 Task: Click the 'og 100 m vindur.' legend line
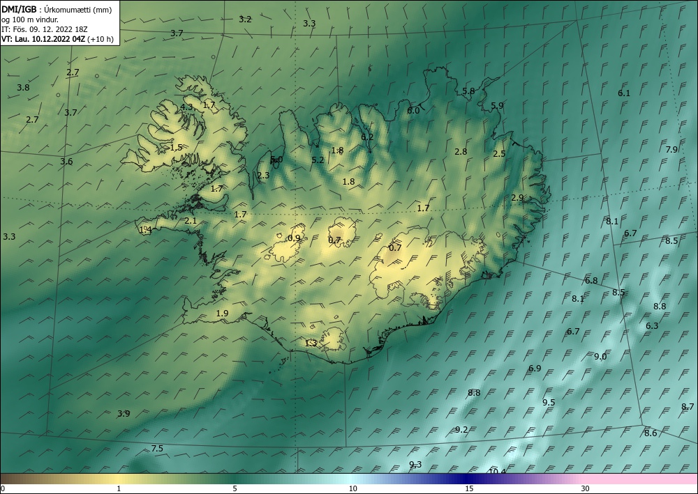30,19
